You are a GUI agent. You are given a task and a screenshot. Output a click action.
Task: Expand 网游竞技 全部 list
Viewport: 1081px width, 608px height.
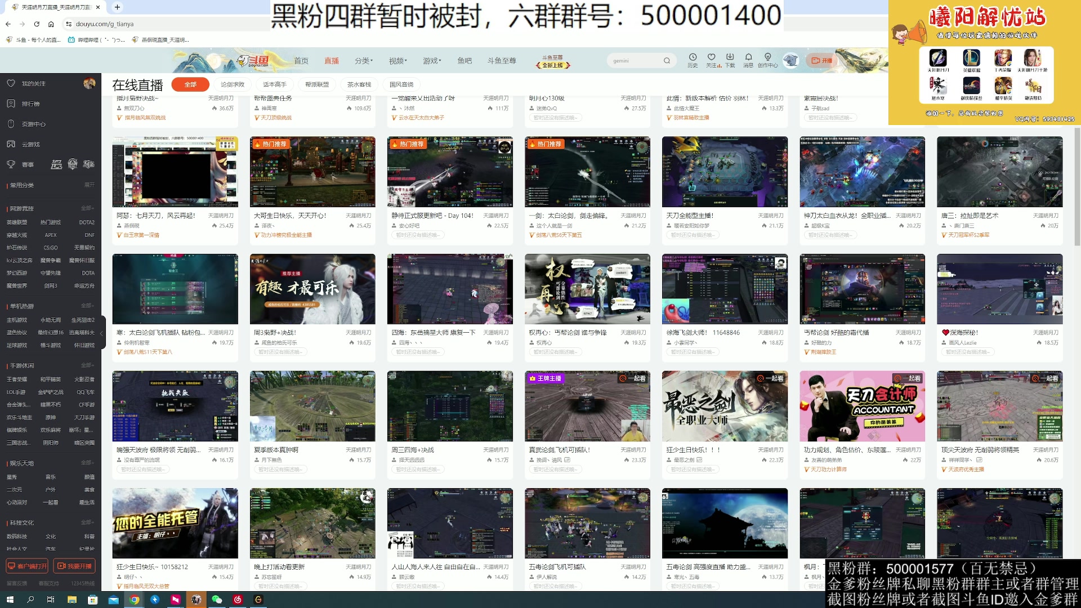87,208
